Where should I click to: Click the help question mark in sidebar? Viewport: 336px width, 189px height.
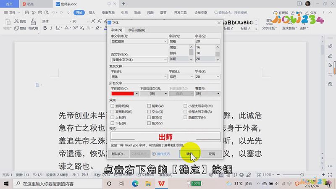(x=330, y=84)
